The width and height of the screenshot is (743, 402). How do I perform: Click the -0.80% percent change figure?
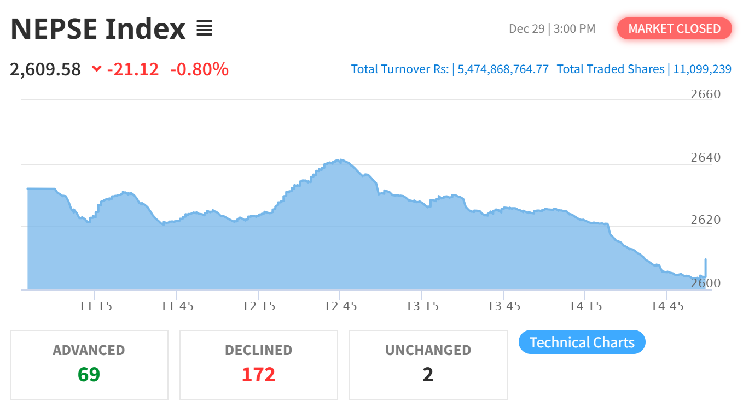(199, 69)
